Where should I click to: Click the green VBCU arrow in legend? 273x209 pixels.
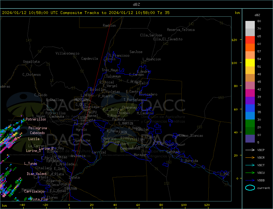[x=250, y=173]
